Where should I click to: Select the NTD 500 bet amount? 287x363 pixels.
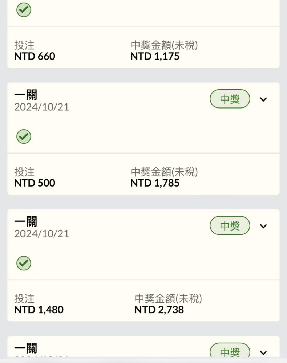pos(35,183)
